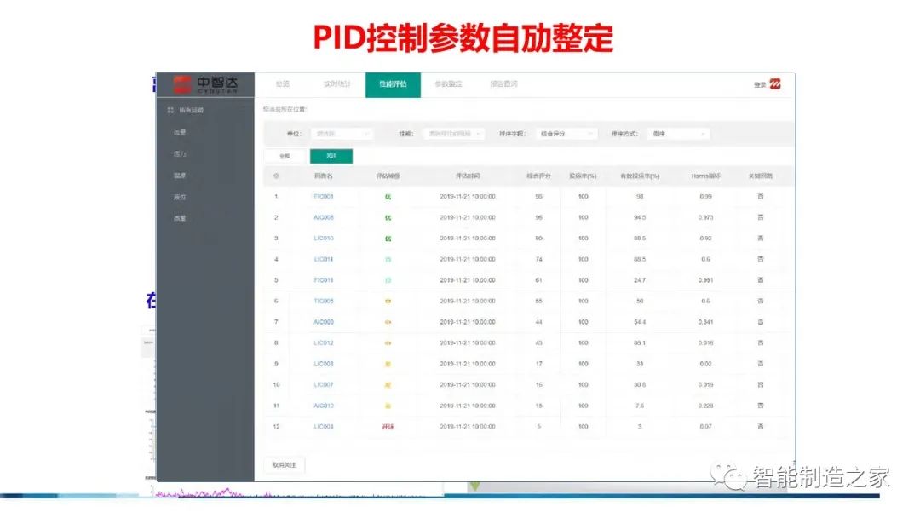This screenshot has height=518, width=920.
Task: Open the 单位 dropdown
Action: (x=342, y=134)
